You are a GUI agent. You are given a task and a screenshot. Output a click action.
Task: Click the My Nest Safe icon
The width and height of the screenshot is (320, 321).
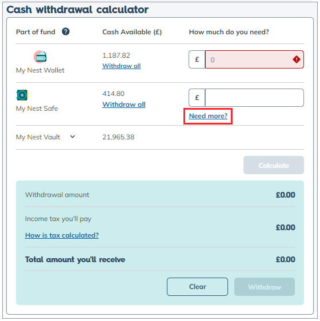tap(22, 95)
